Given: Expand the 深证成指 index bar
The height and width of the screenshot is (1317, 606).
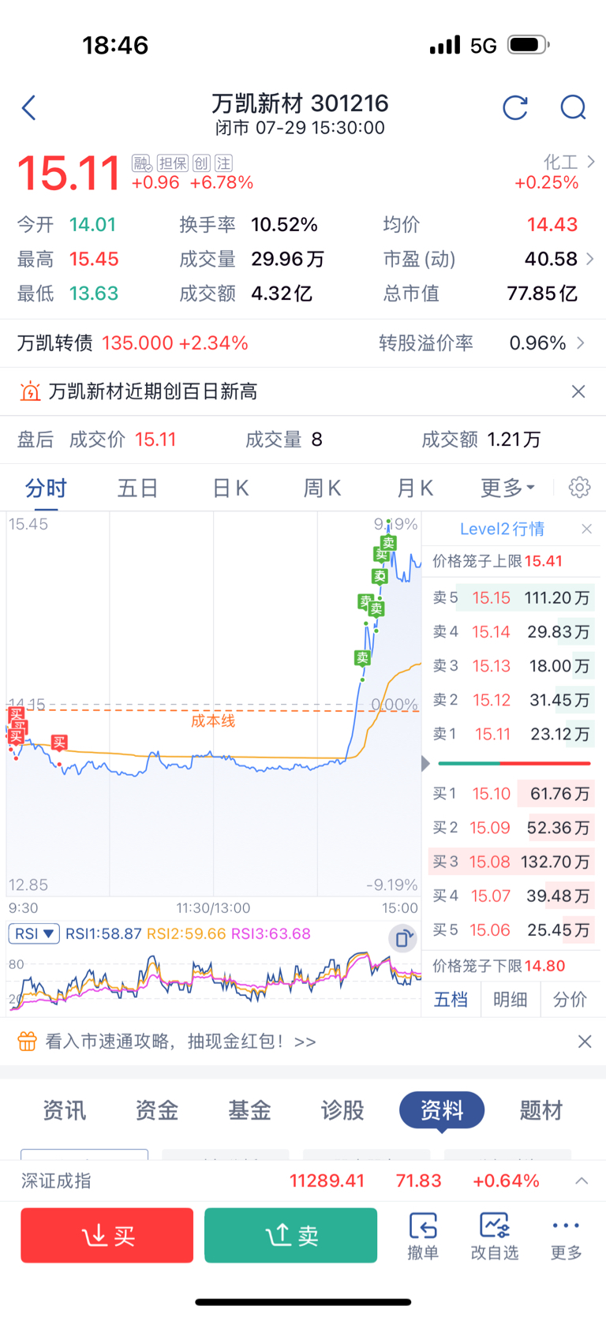Looking at the screenshot, I should pos(582,1180).
